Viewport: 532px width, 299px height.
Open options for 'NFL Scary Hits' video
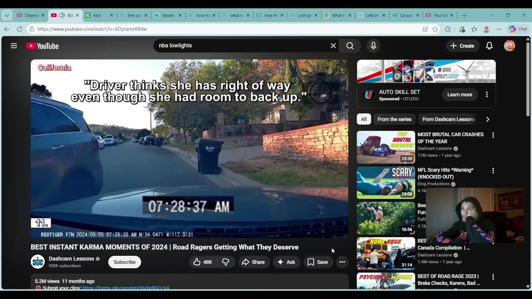click(x=493, y=171)
